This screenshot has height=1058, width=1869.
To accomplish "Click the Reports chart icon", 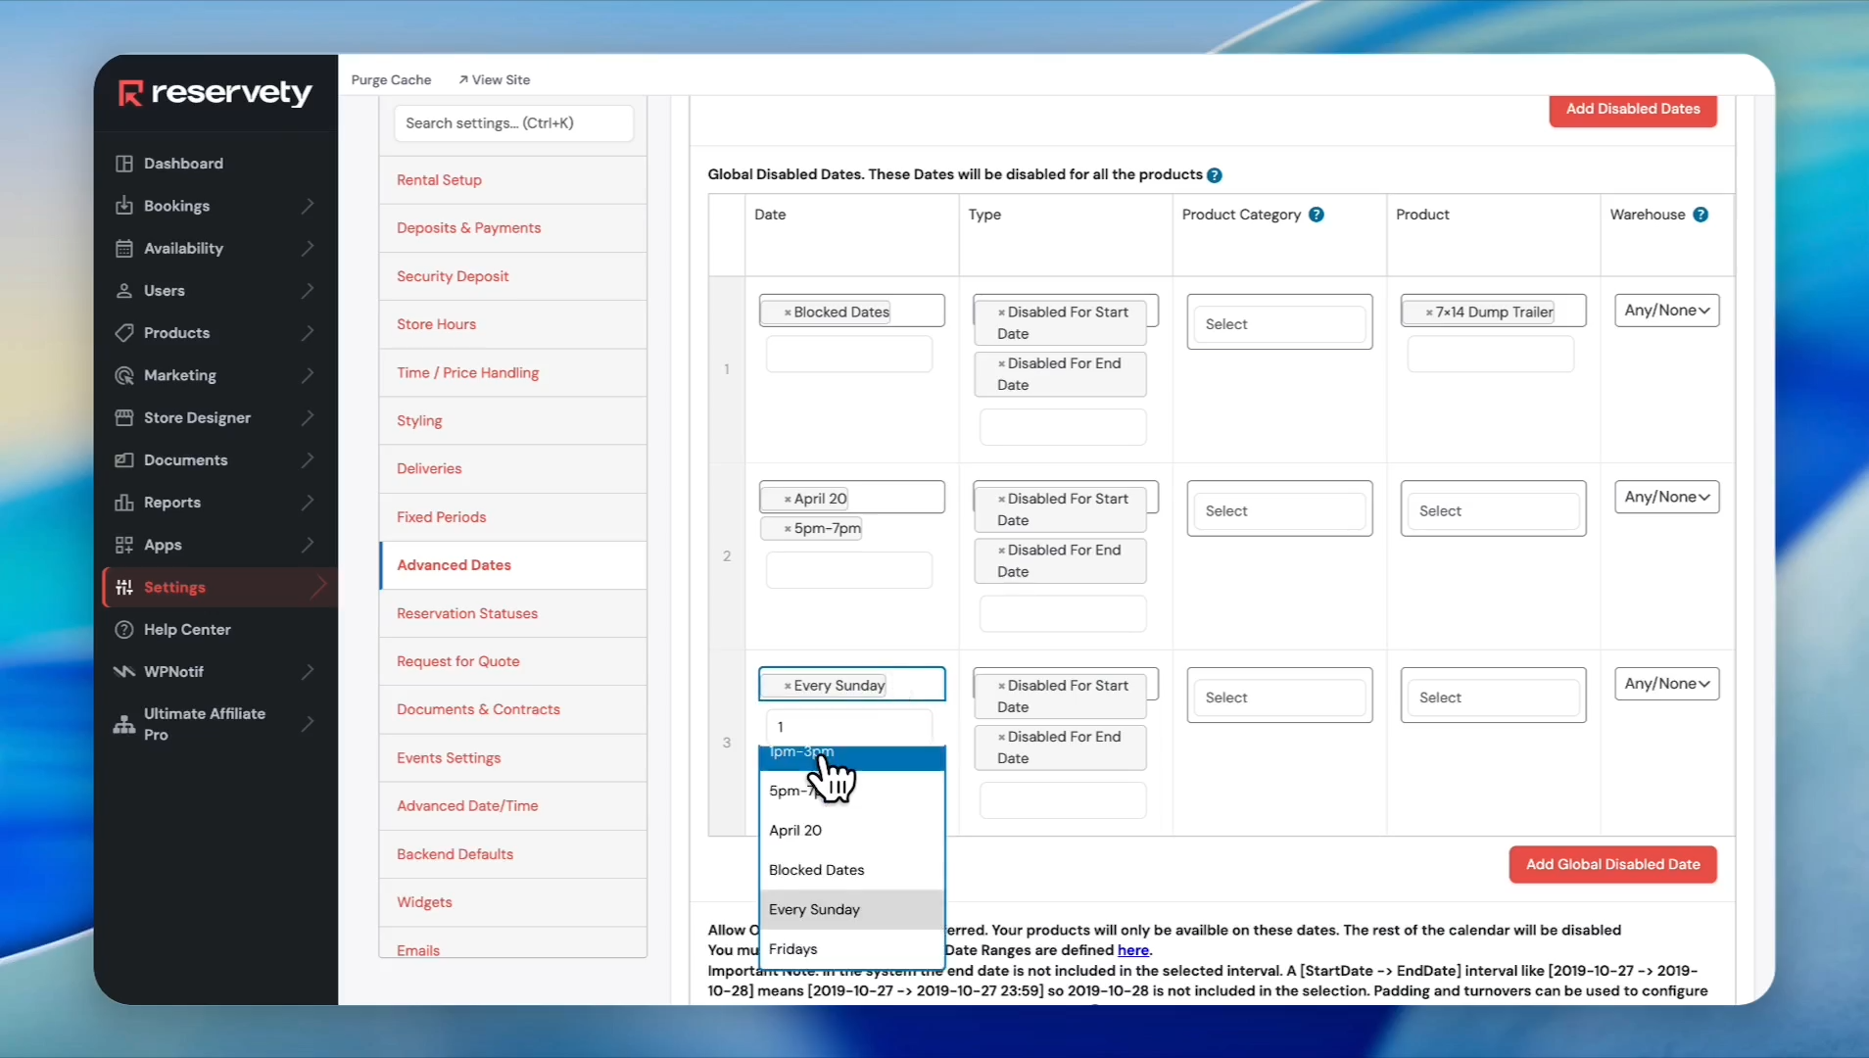I will pos(124,503).
